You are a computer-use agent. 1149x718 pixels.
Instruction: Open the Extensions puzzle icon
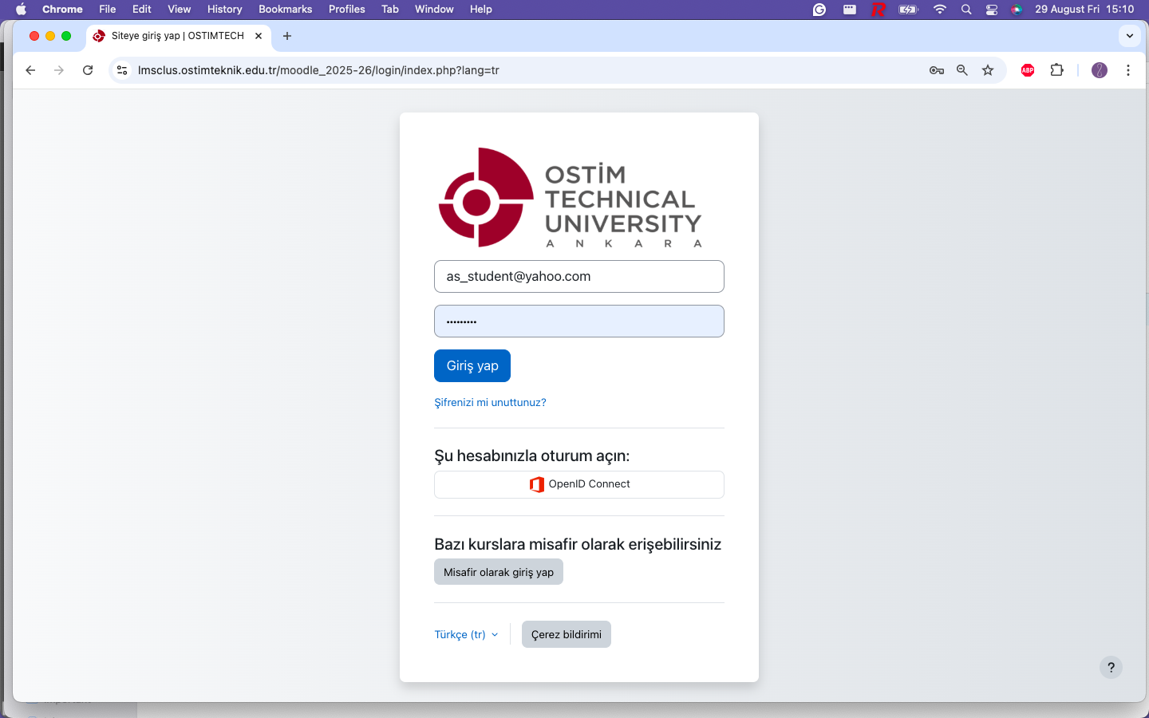click(1056, 69)
